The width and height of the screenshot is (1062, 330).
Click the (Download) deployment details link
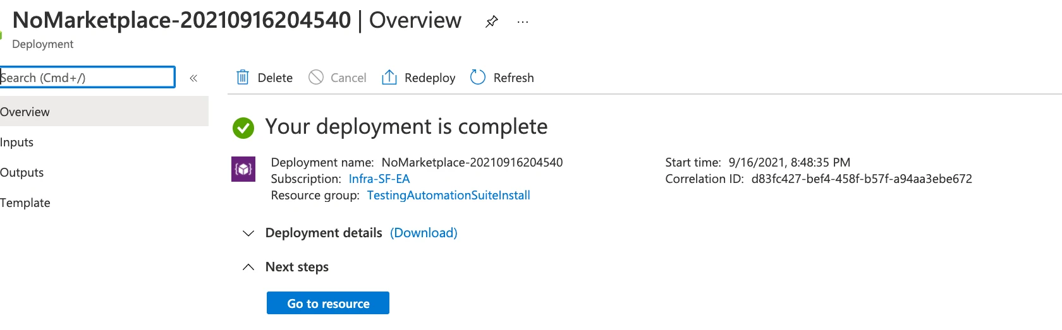pos(424,233)
